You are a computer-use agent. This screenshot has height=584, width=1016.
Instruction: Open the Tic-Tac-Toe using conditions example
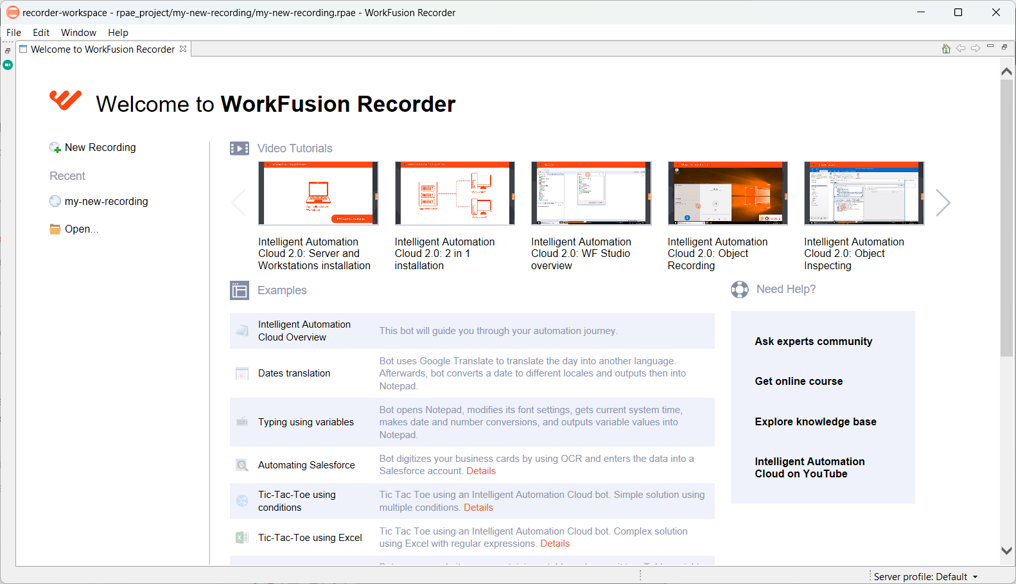point(297,501)
